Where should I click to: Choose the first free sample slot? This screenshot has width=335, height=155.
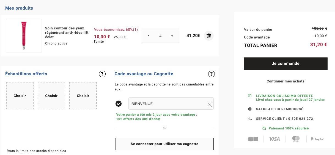(x=20, y=96)
